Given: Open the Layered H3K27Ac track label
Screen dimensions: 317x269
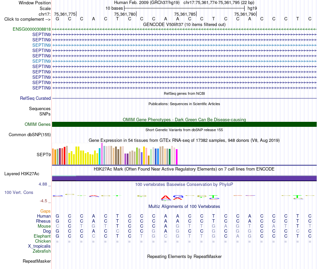Looking at the screenshot, I should click(x=22, y=174).
